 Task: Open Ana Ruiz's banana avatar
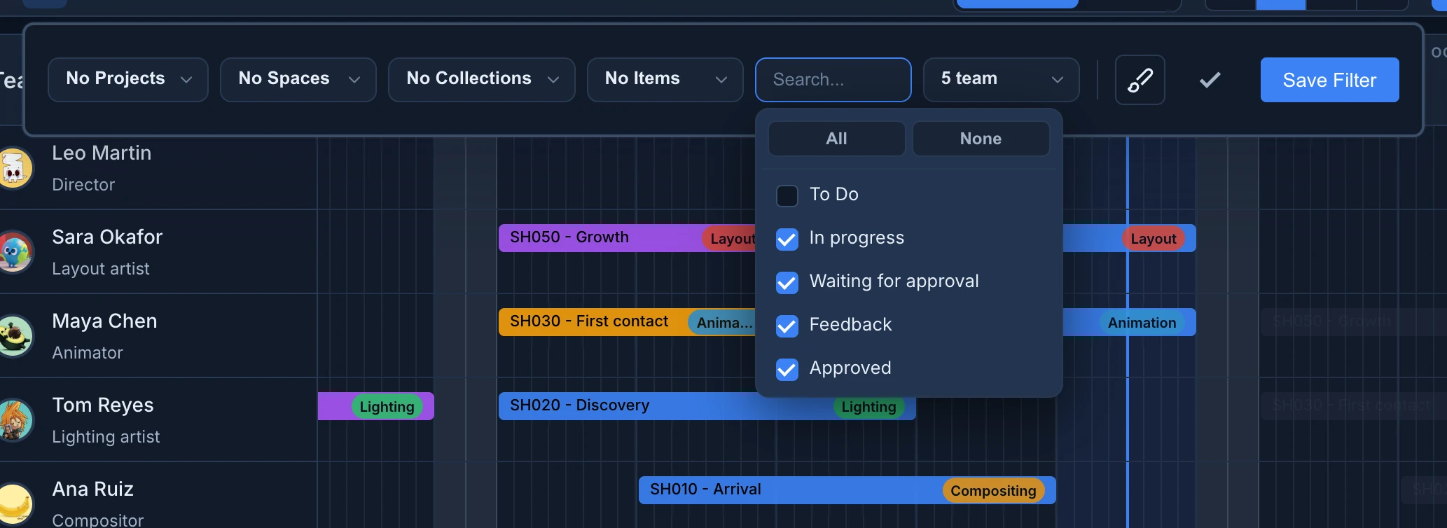tap(14, 504)
